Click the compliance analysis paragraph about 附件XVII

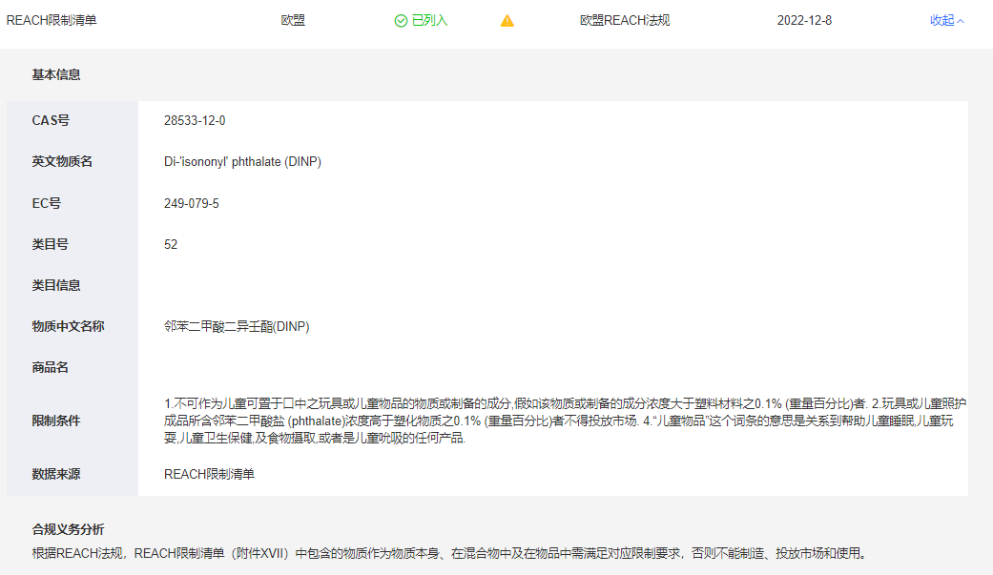(x=448, y=553)
